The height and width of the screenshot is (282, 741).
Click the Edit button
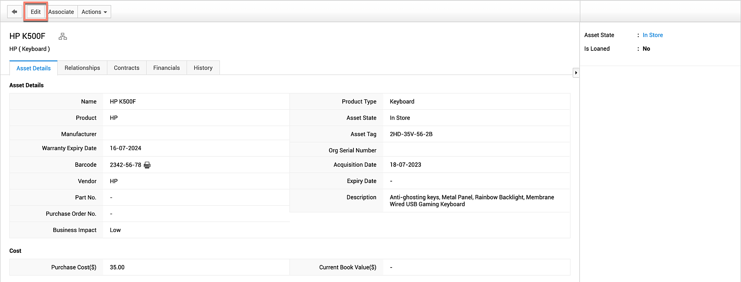(36, 12)
